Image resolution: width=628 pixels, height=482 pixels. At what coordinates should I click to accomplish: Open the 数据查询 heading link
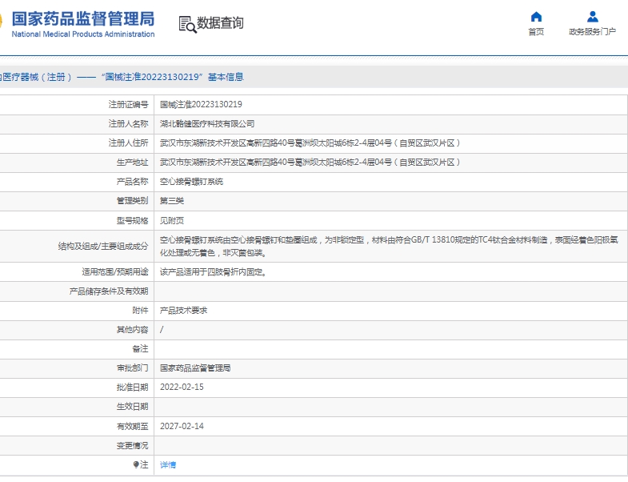pos(220,23)
